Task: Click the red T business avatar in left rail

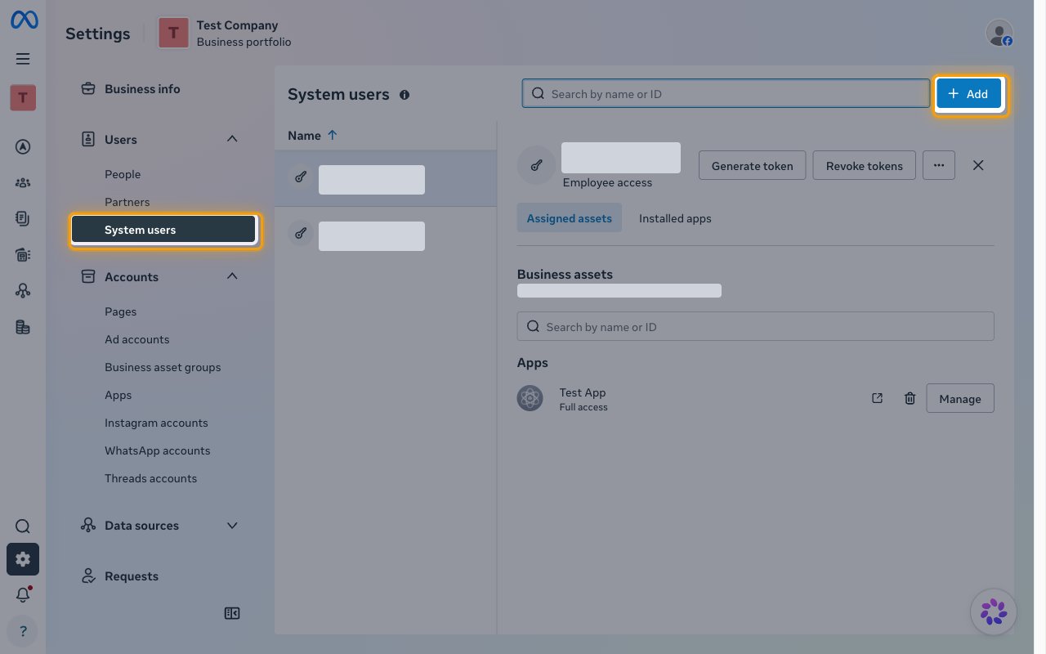Action: click(23, 98)
